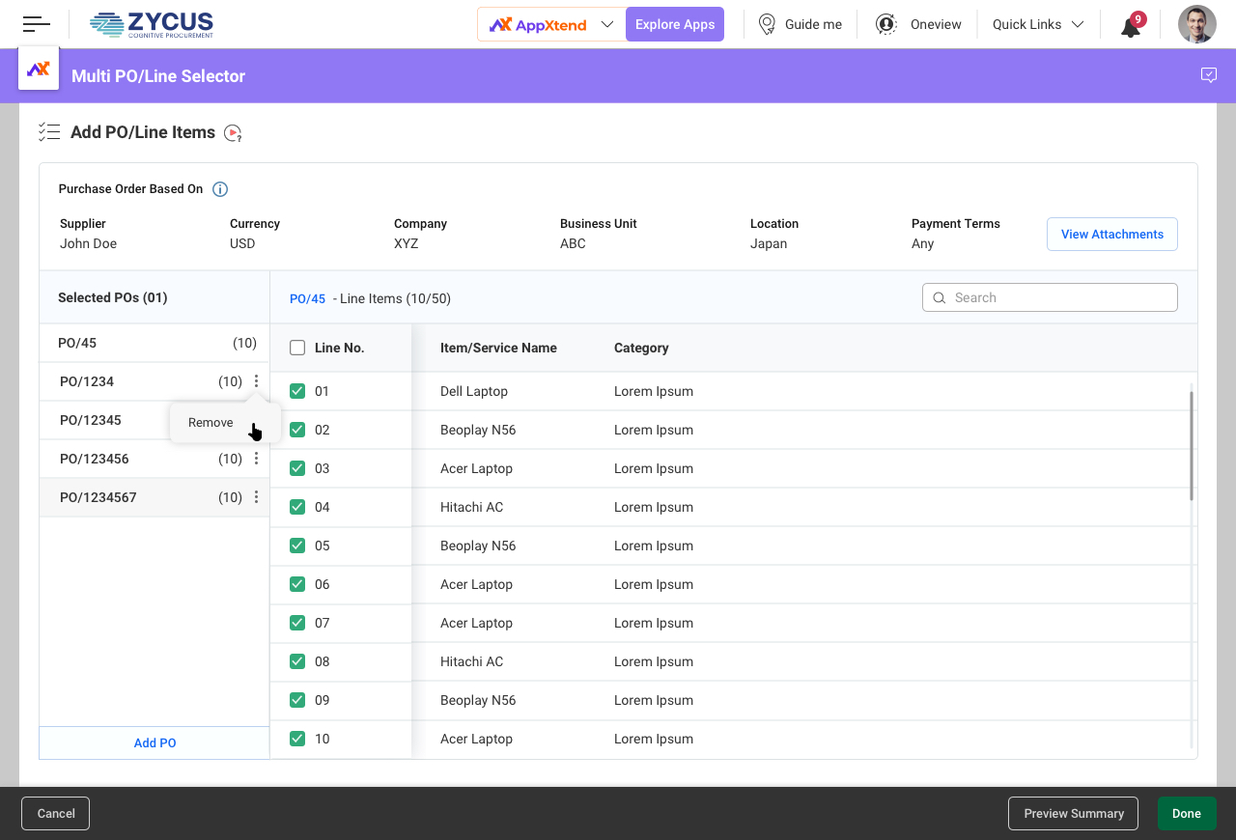Click the Add PO link
Screen dimensions: 1236x840
tap(154, 742)
